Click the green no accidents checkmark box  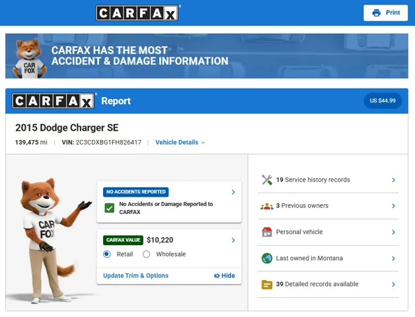[110, 208]
